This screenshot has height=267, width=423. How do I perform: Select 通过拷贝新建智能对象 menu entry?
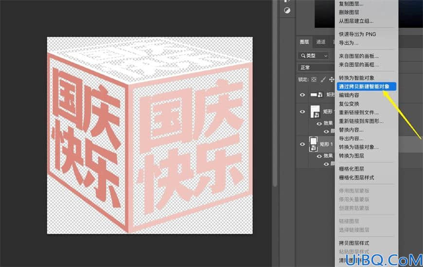coord(366,87)
